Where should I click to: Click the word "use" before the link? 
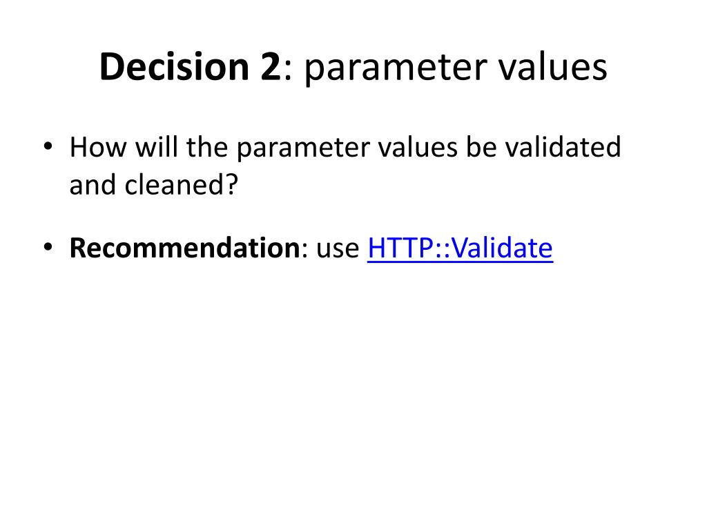338,248
